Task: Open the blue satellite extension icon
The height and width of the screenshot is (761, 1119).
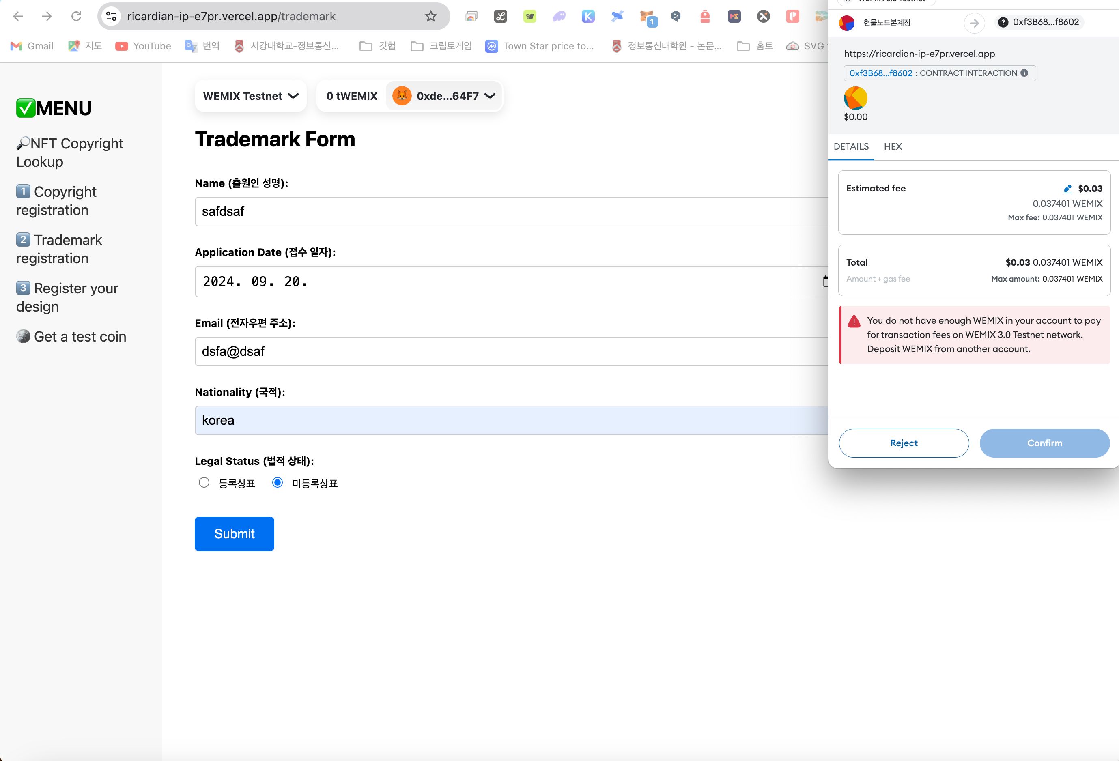Action: tap(617, 16)
